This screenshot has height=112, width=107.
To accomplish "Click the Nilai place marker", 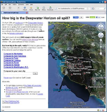I will tap(85, 73).
